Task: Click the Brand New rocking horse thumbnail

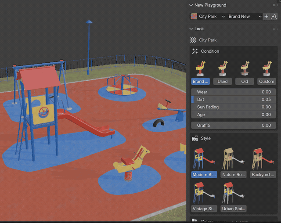Action: (200, 68)
